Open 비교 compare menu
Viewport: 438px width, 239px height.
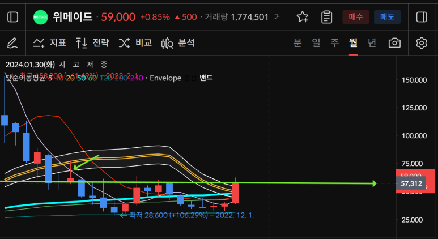(135, 43)
